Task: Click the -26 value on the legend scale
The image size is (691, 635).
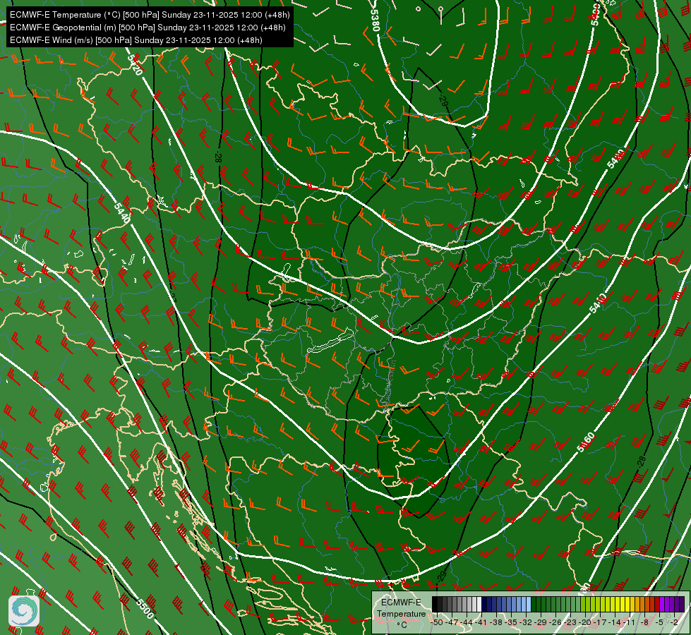Action: click(x=555, y=622)
